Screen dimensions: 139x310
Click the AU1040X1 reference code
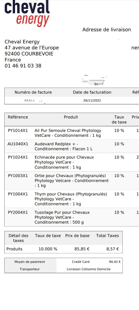pyautogui.click(x=18, y=144)
